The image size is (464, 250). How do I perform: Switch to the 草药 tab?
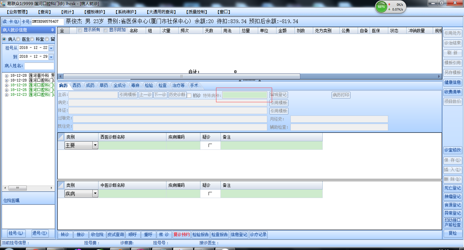104,86
